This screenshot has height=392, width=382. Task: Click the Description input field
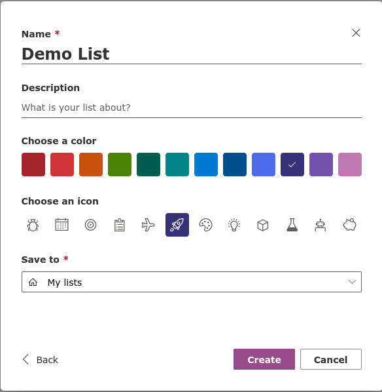point(192,108)
